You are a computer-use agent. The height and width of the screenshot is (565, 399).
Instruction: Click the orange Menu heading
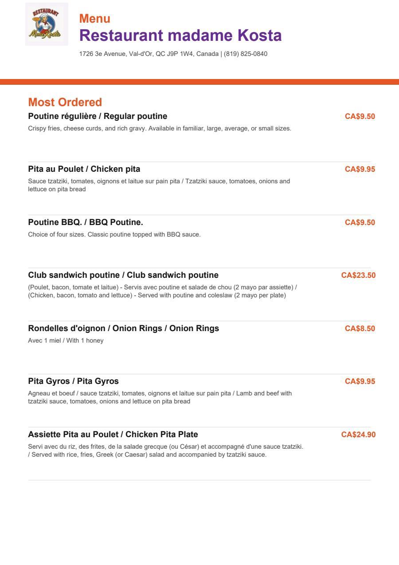95,19
